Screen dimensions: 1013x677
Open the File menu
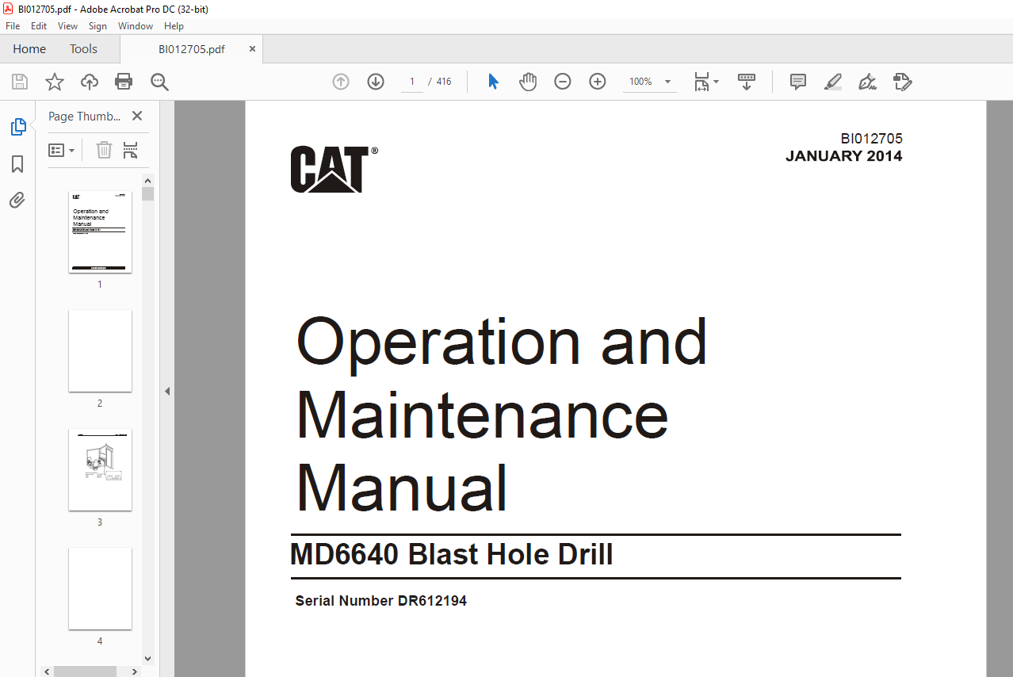13,26
